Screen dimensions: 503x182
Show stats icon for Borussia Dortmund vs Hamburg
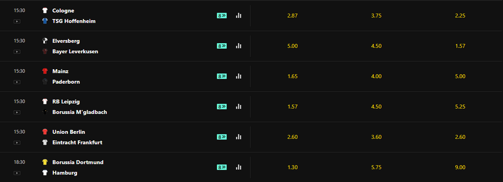[x=238, y=167]
